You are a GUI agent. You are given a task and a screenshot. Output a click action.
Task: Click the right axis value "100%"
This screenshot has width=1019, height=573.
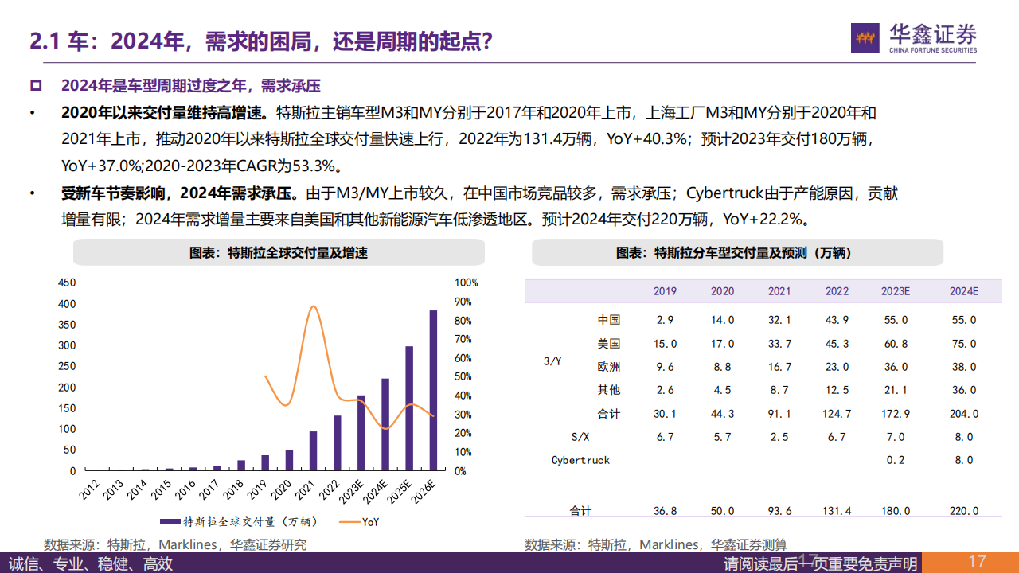[465, 283]
